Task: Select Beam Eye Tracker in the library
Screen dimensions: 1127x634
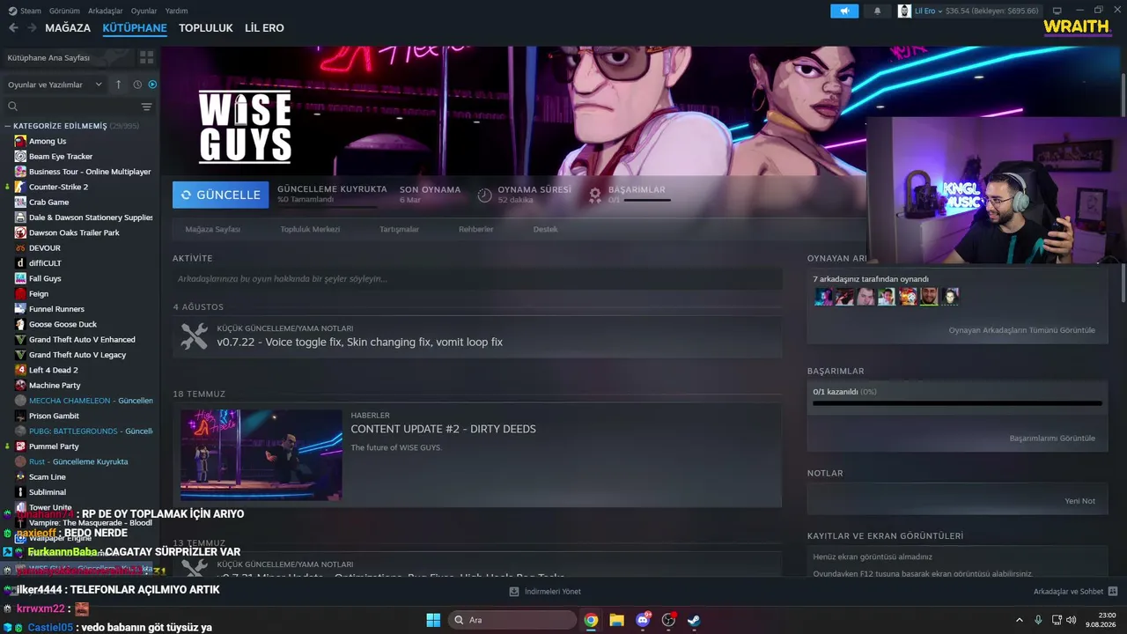Action: pyautogui.click(x=61, y=157)
